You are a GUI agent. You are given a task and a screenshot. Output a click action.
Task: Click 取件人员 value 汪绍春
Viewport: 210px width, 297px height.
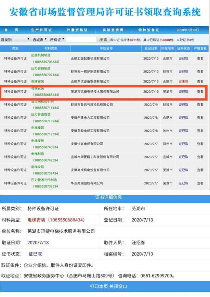pyautogui.click(x=138, y=243)
